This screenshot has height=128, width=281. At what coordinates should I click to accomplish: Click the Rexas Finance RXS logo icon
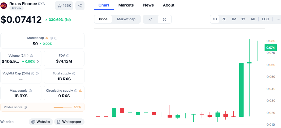pos(4,6)
